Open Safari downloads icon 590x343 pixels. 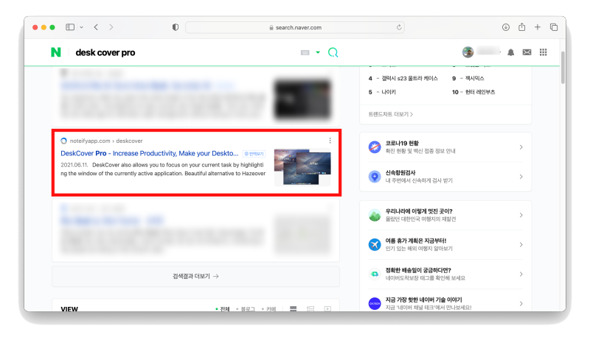pyautogui.click(x=506, y=27)
